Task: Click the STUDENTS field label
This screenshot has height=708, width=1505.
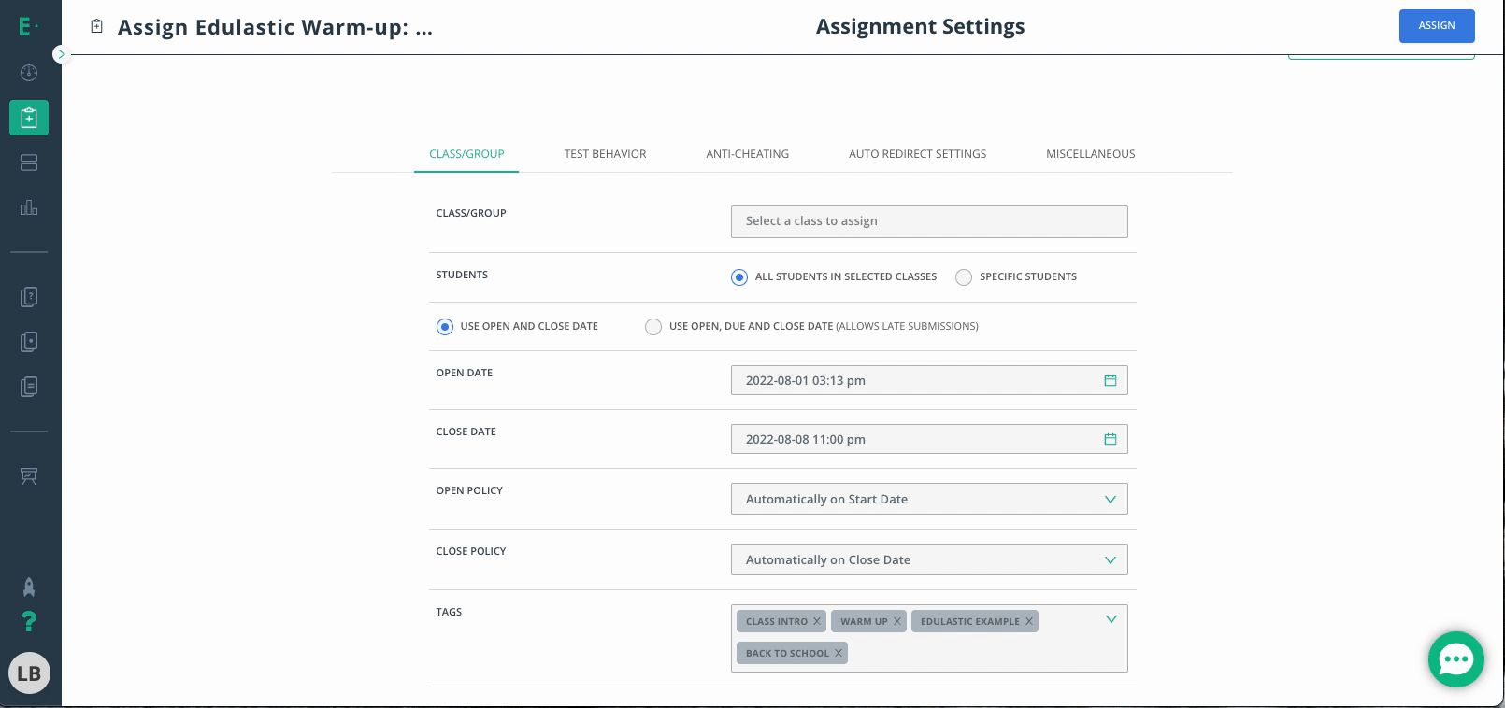Action: [x=462, y=275]
